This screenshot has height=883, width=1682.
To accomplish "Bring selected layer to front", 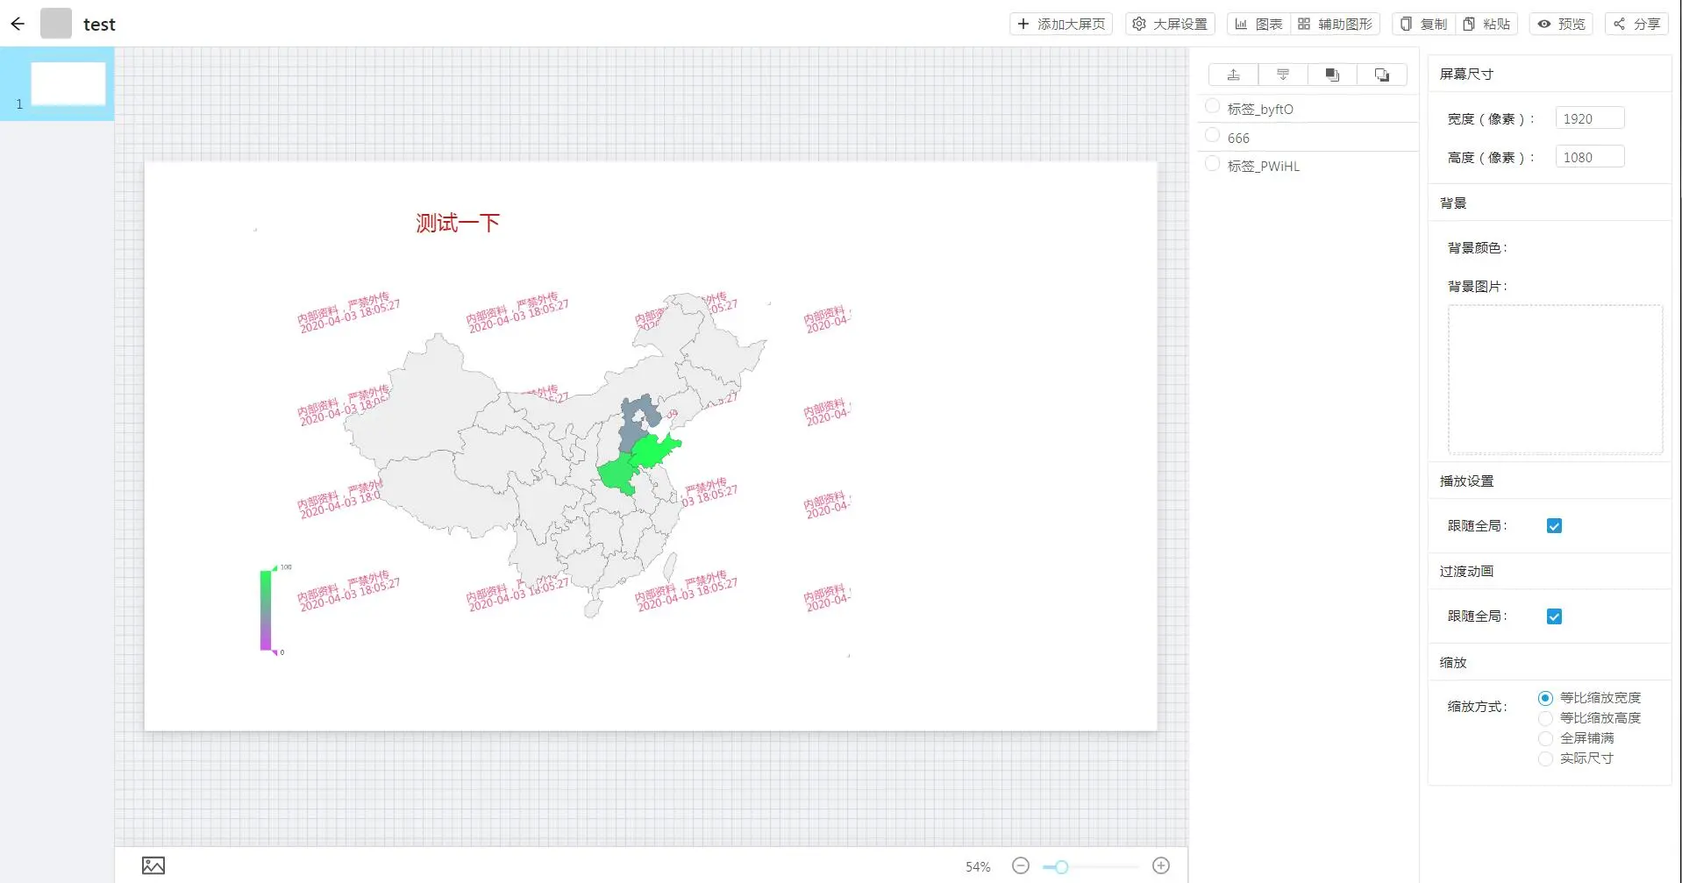I will (x=1332, y=75).
